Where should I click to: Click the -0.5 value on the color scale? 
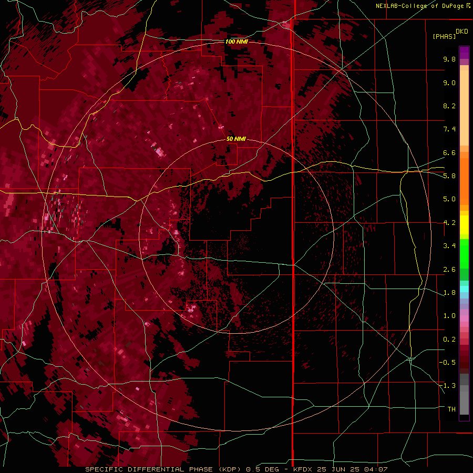click(x=447, y=363)
